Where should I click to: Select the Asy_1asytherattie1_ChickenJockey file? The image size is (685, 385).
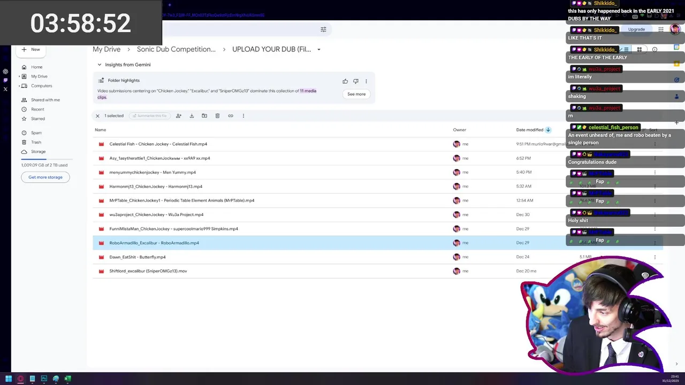[x=159, y=158]
